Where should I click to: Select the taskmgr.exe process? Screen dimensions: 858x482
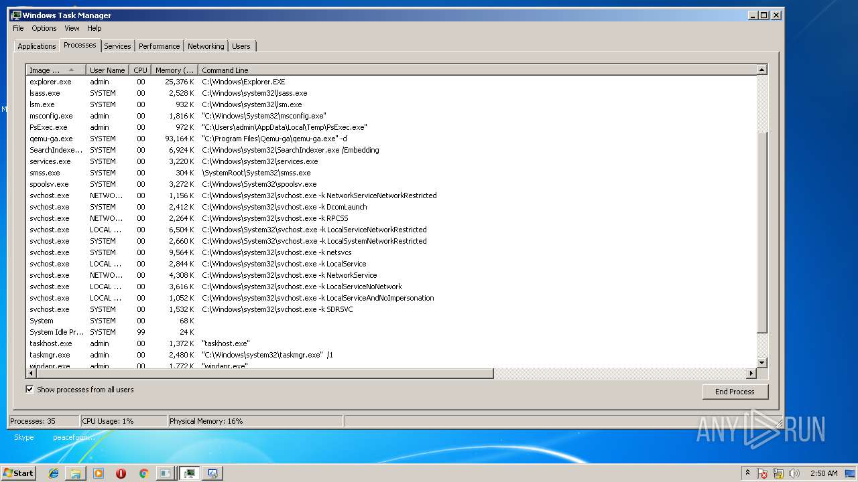[x=391, y=355]
